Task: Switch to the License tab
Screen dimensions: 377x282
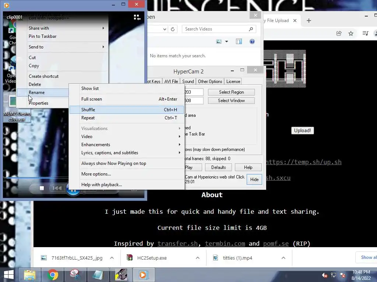Action: tap(233, 82)
